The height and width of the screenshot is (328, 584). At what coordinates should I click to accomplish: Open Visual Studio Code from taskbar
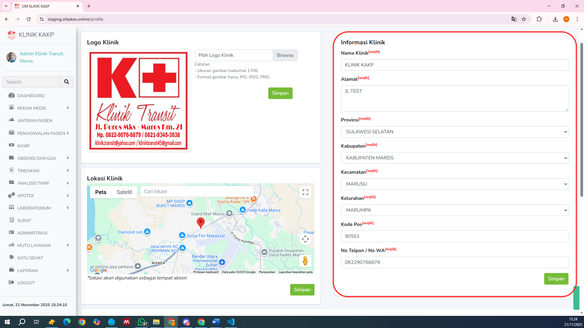pos(231,322)
